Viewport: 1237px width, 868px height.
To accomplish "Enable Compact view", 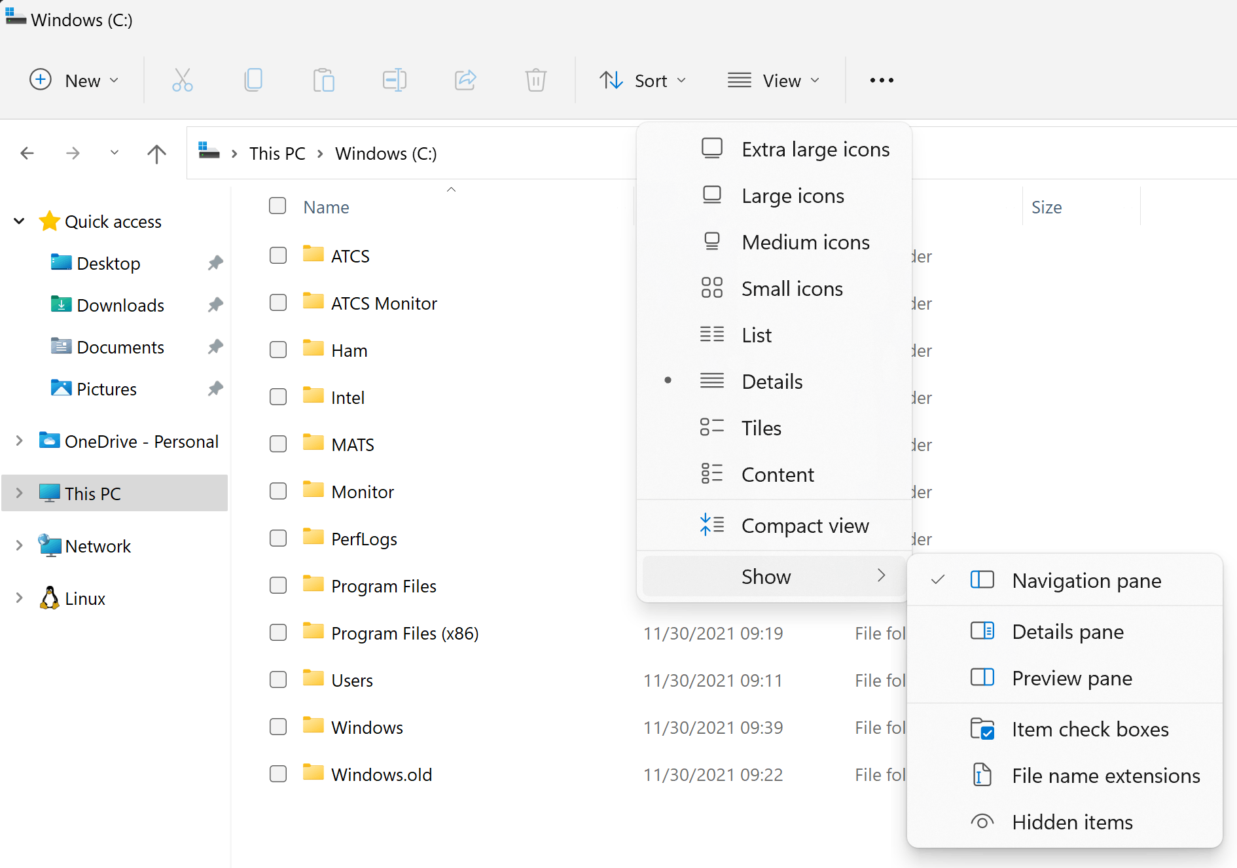I will (774, 526).
